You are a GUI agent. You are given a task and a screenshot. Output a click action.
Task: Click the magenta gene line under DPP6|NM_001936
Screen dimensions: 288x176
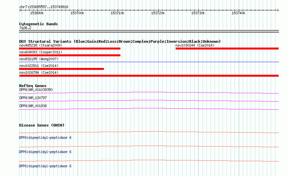pos(149,109)
